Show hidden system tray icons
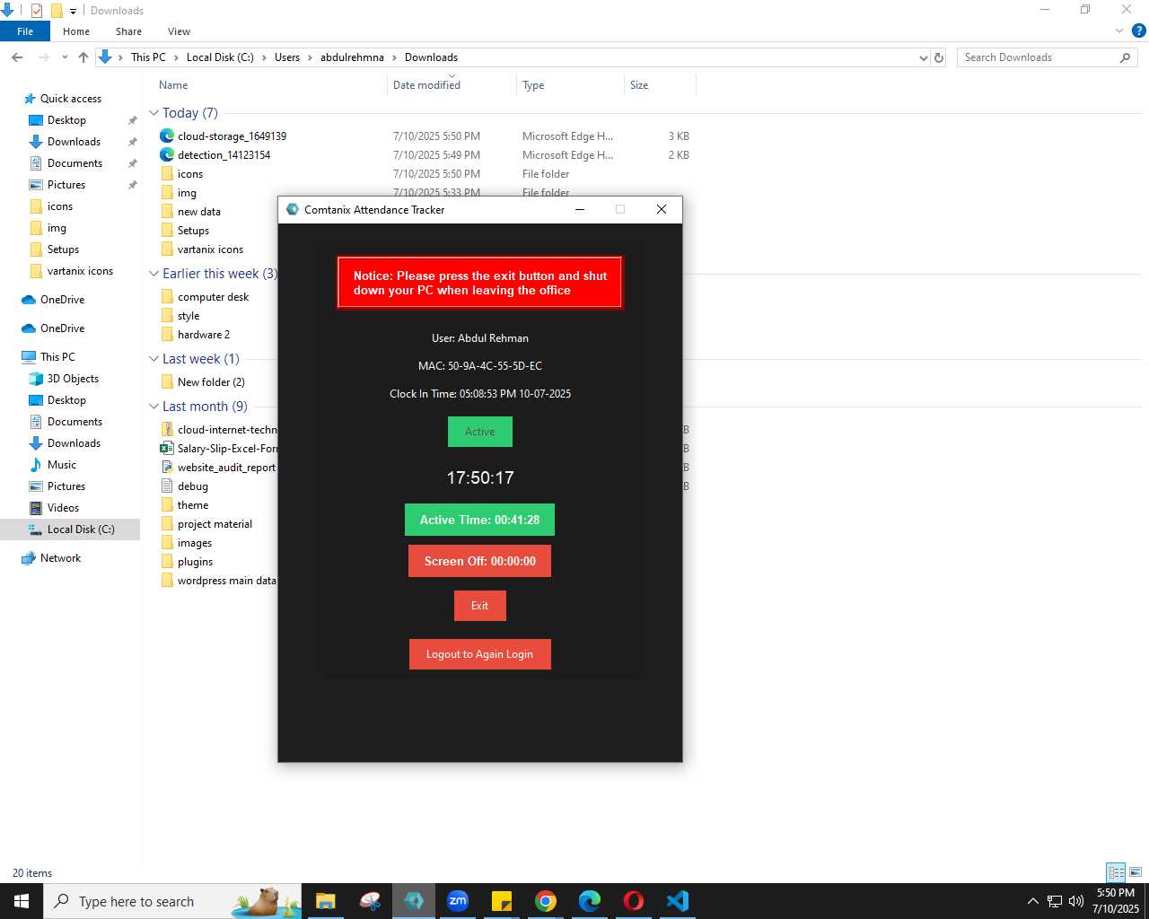 point(1032,901)
